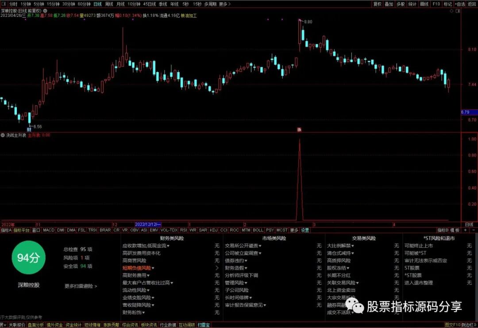Click the minus button to remove indicator pane

474,230
